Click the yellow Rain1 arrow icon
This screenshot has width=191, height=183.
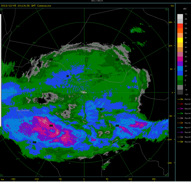coord(180,99)
